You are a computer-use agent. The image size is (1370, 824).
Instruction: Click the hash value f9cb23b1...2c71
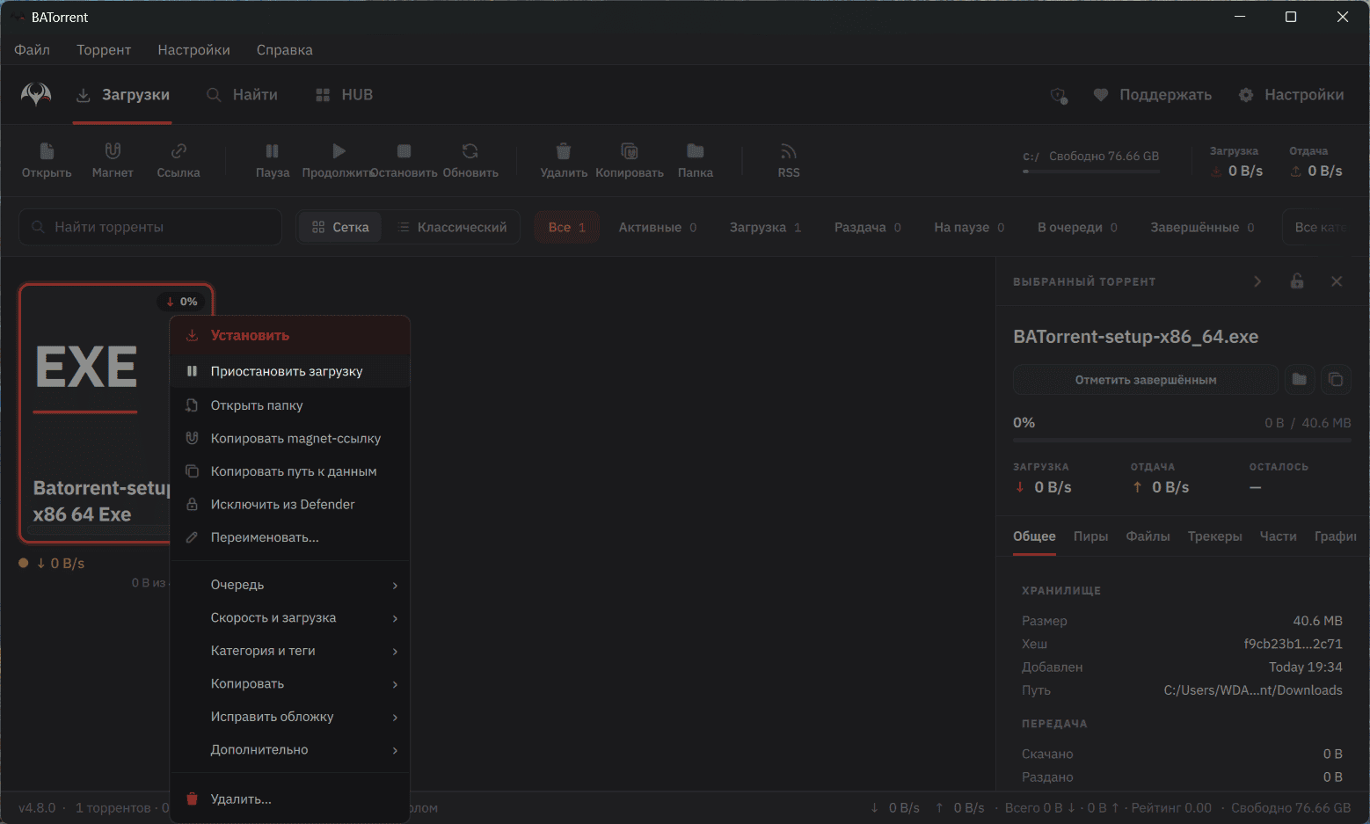(x=1293, y=644)
